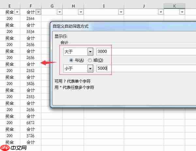Click cell with value 2544
The image size is (196, 151).
(31, 19)
